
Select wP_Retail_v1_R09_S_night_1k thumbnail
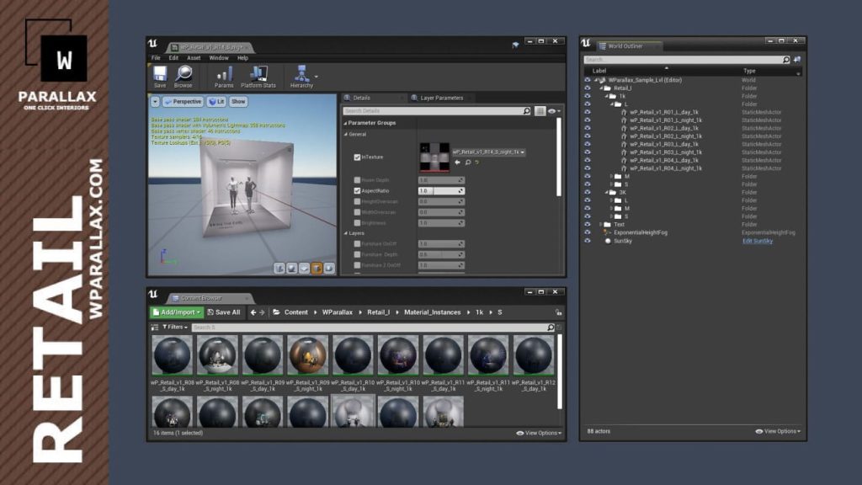click(x=307, y=356)
